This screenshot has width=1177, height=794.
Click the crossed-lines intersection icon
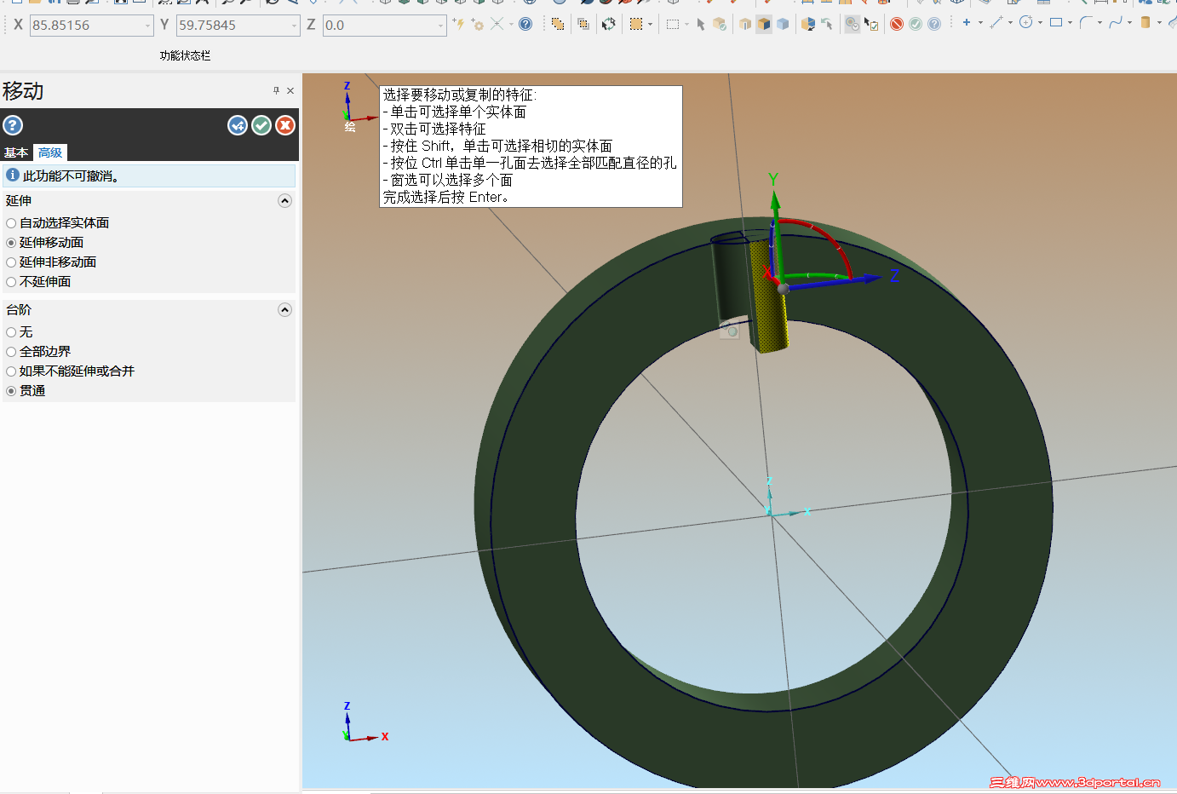tap(497, 24)
